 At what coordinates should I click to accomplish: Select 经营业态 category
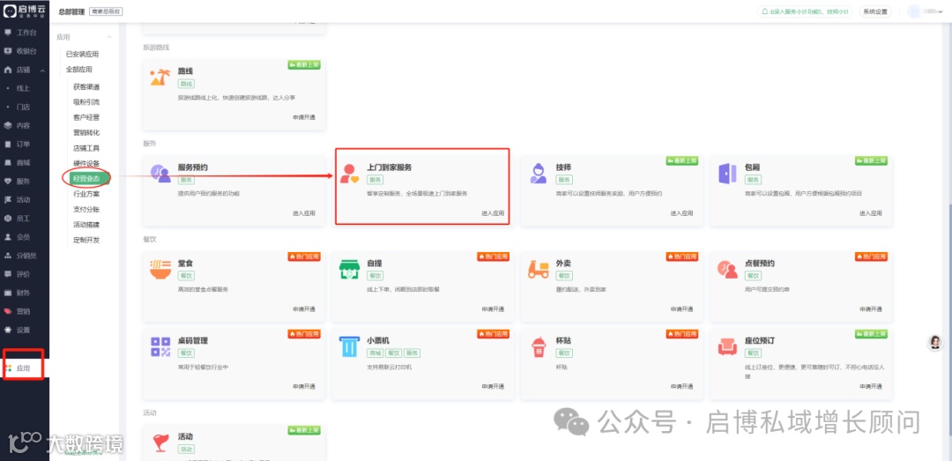point(86,179)
